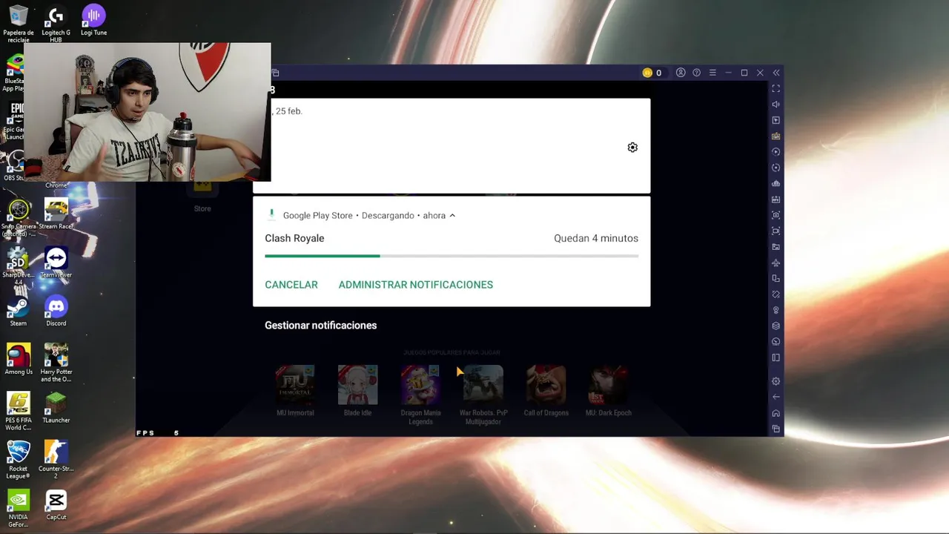949x534 pixels.
Task: Open the MU: Dark Epoch game thumbnail
Action: pyautogui.click(x=609, y=385)
